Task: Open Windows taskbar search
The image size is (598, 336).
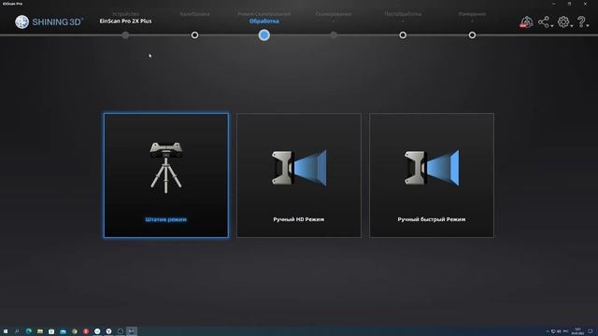Action: click(17, 331)
